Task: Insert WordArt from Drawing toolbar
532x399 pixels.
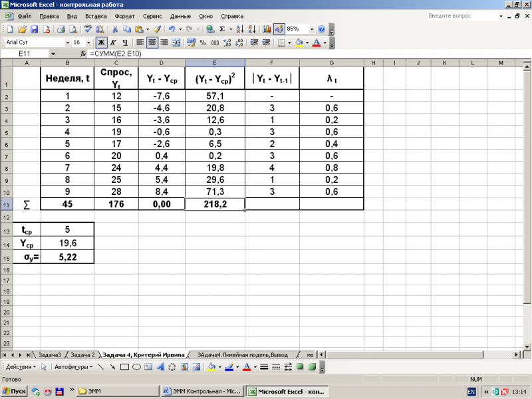Action: coord(160,367)
